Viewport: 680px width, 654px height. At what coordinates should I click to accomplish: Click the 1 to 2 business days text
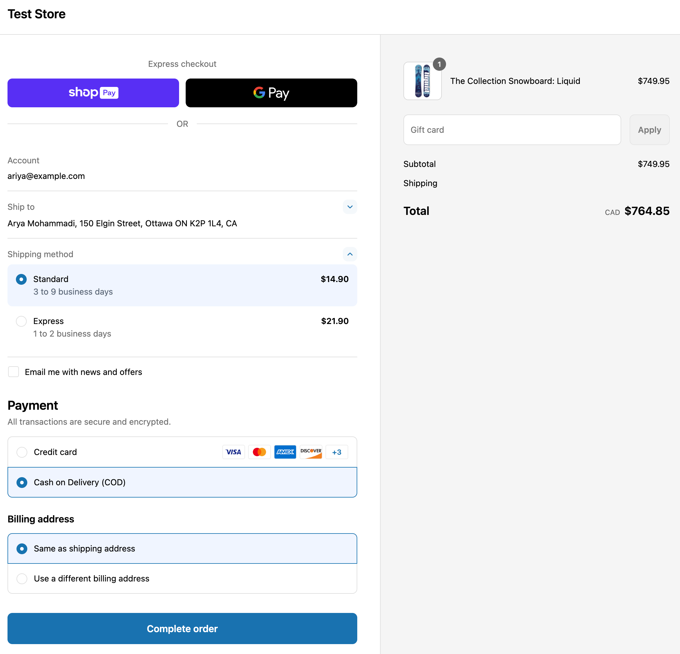tap(72, 334)
